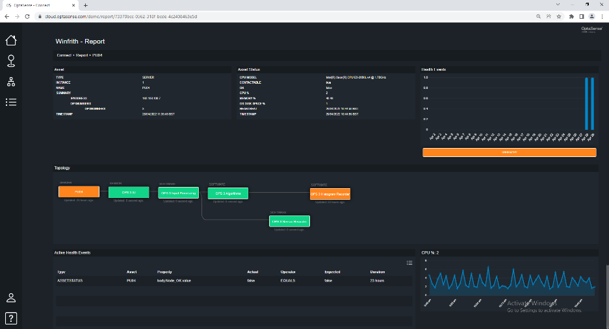The width and height of the screenshot is (609, 329).
Task: Open the Chrome profile avatar menu
Action: coord(592,16)
